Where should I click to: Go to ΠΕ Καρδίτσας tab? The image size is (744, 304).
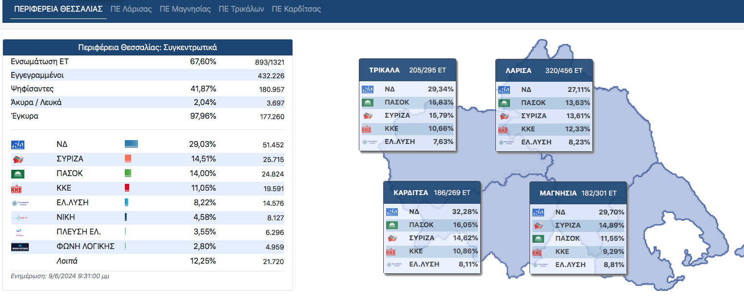pyautogui.click(x=296, y=9)
